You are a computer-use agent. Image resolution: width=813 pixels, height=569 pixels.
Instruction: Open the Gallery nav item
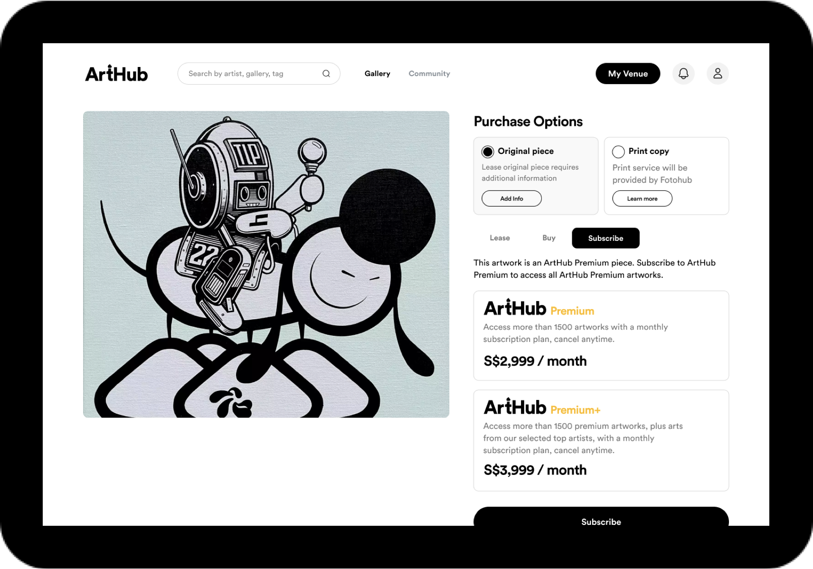pyautogui.click(x=377, y=74)
